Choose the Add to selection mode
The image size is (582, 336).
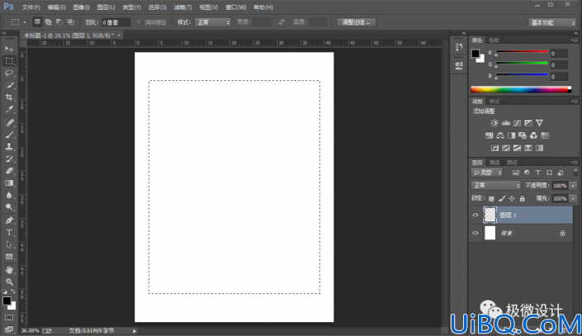point(48,22)
